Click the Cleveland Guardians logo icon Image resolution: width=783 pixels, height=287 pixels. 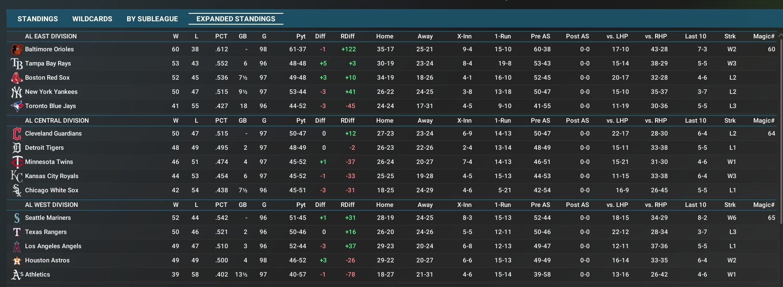(17, 134)
